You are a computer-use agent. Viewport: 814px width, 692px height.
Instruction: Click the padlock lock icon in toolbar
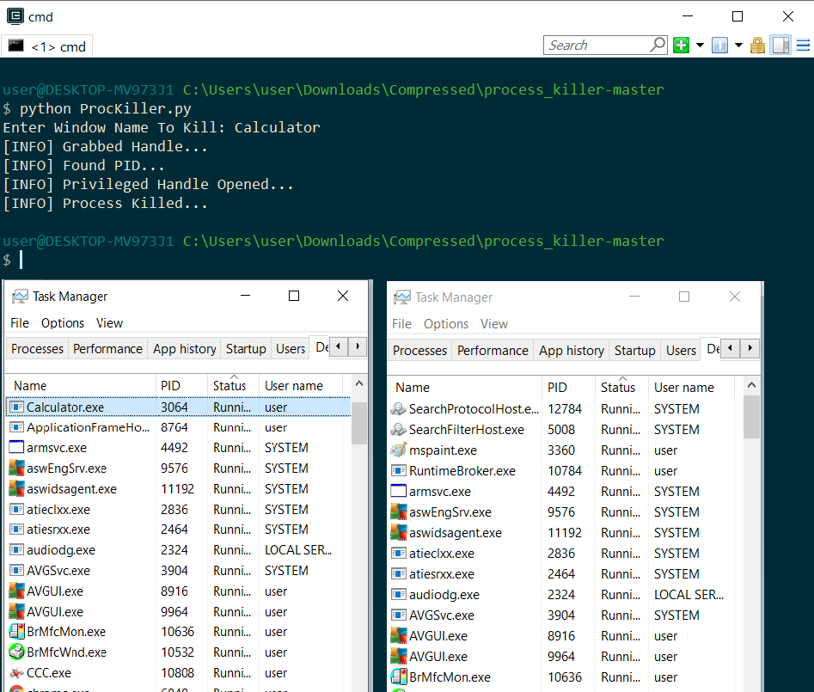(757, 46)
